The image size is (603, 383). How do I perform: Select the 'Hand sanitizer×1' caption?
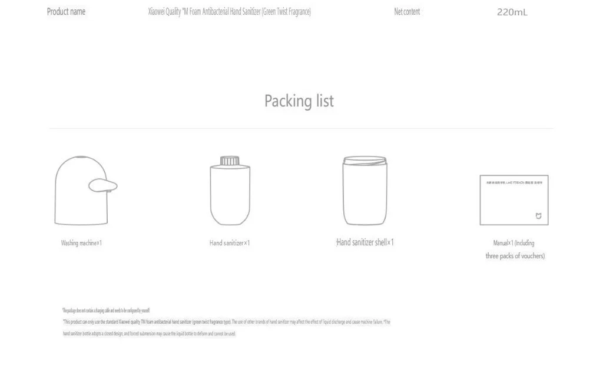tap(230, 243)
